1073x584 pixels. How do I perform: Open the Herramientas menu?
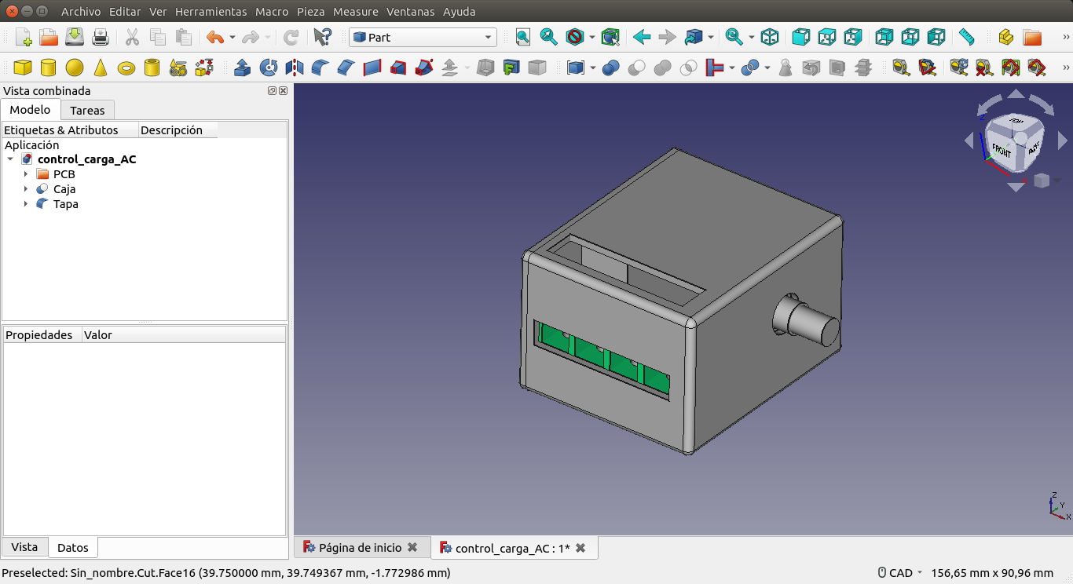[211, 12]
